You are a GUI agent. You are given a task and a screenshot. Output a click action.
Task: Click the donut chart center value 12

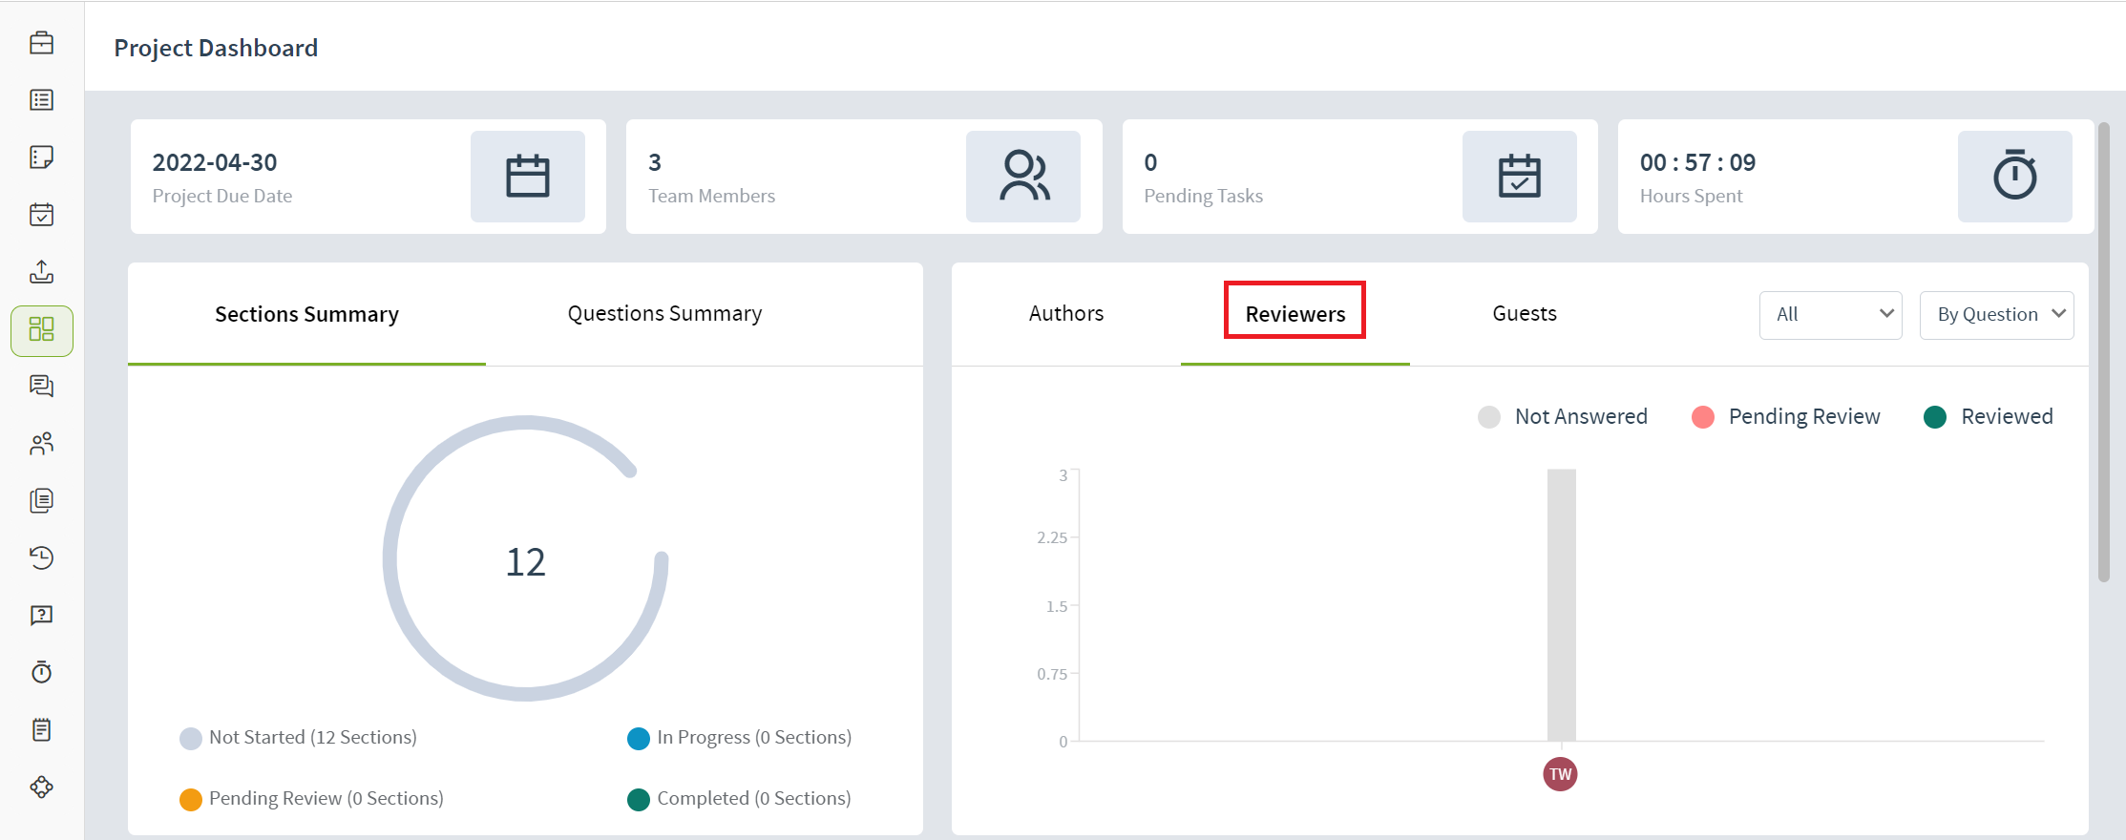526,562
